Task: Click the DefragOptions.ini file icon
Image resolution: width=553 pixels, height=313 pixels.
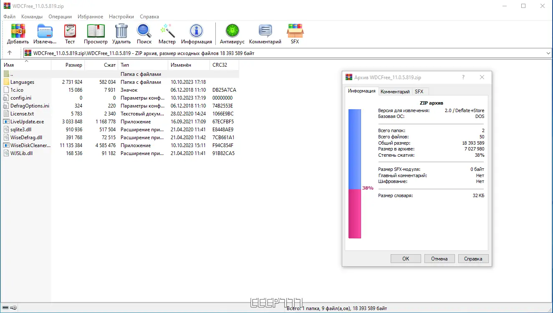Action: point(6,106)
